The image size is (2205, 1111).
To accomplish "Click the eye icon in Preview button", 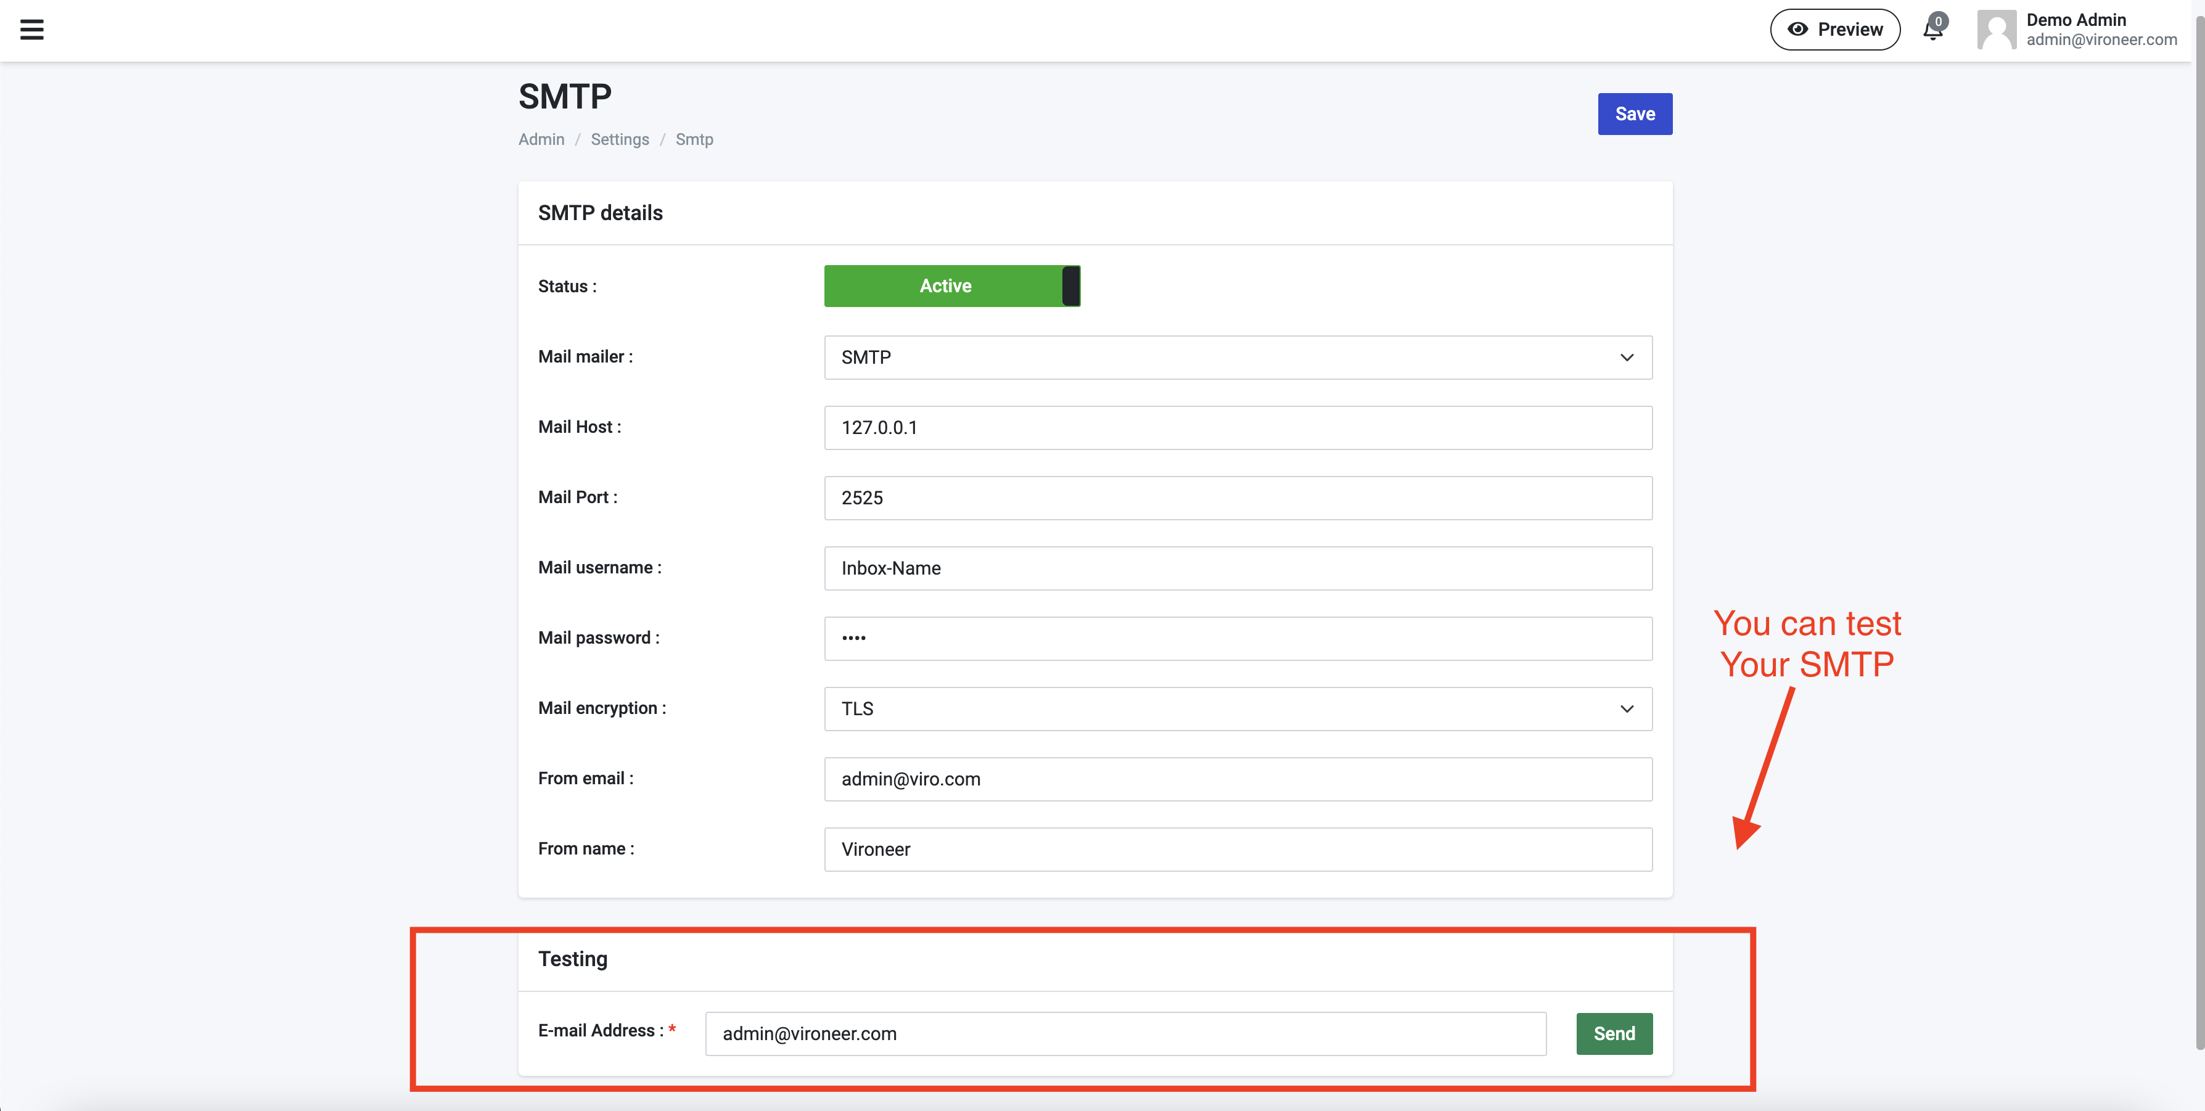I will pyautogui.click(x=1797, y=30).
